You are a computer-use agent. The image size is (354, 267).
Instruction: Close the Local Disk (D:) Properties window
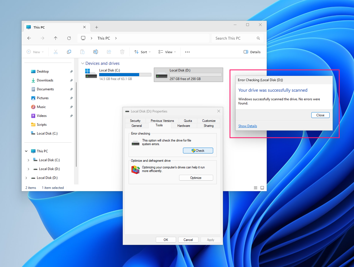coord(219,111)
